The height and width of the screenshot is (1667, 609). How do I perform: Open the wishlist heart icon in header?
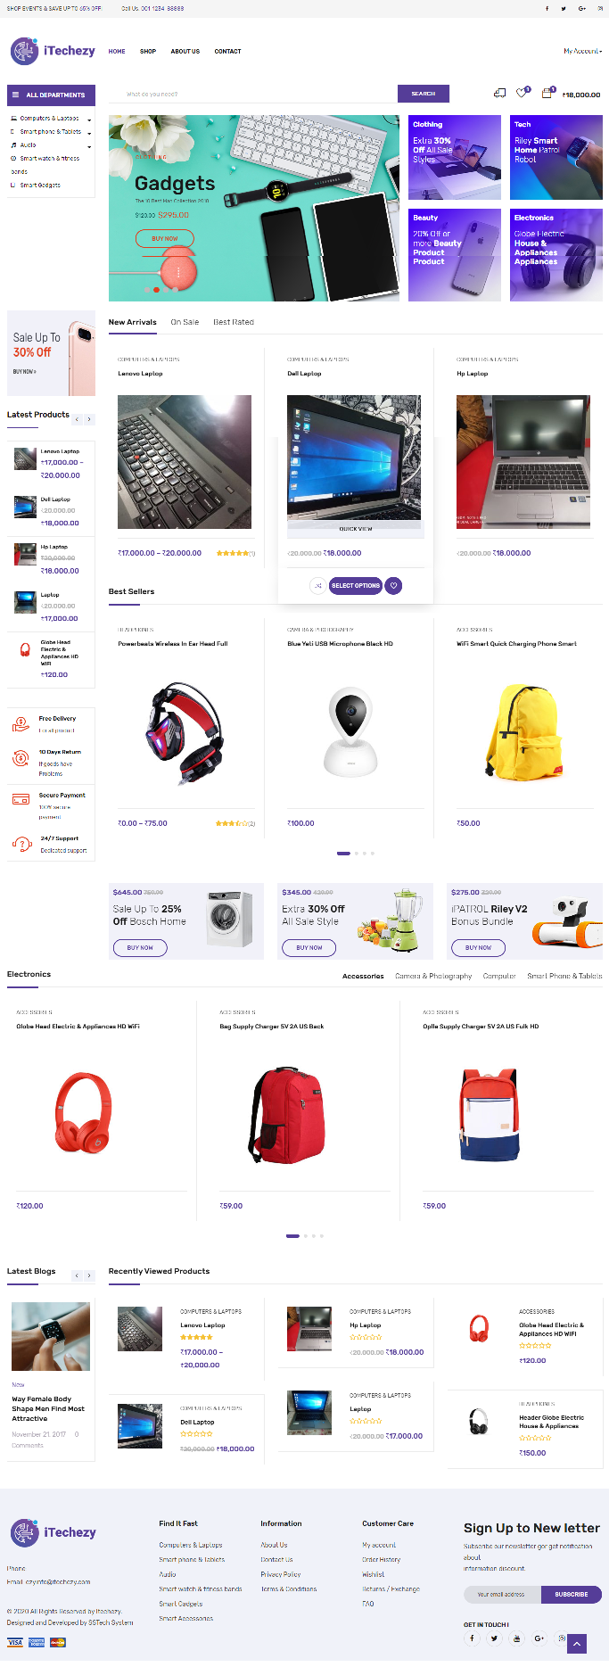523,93
